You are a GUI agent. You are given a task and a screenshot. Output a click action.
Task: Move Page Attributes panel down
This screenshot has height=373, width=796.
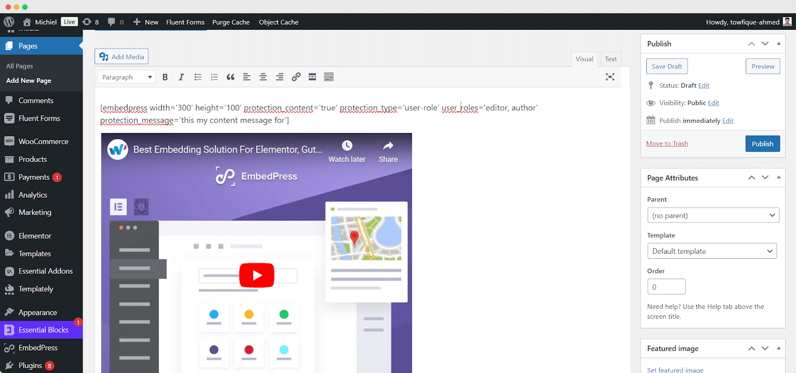(765, 177)
